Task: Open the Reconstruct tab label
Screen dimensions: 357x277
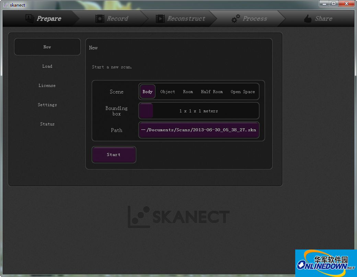Action: click(186, 19)
